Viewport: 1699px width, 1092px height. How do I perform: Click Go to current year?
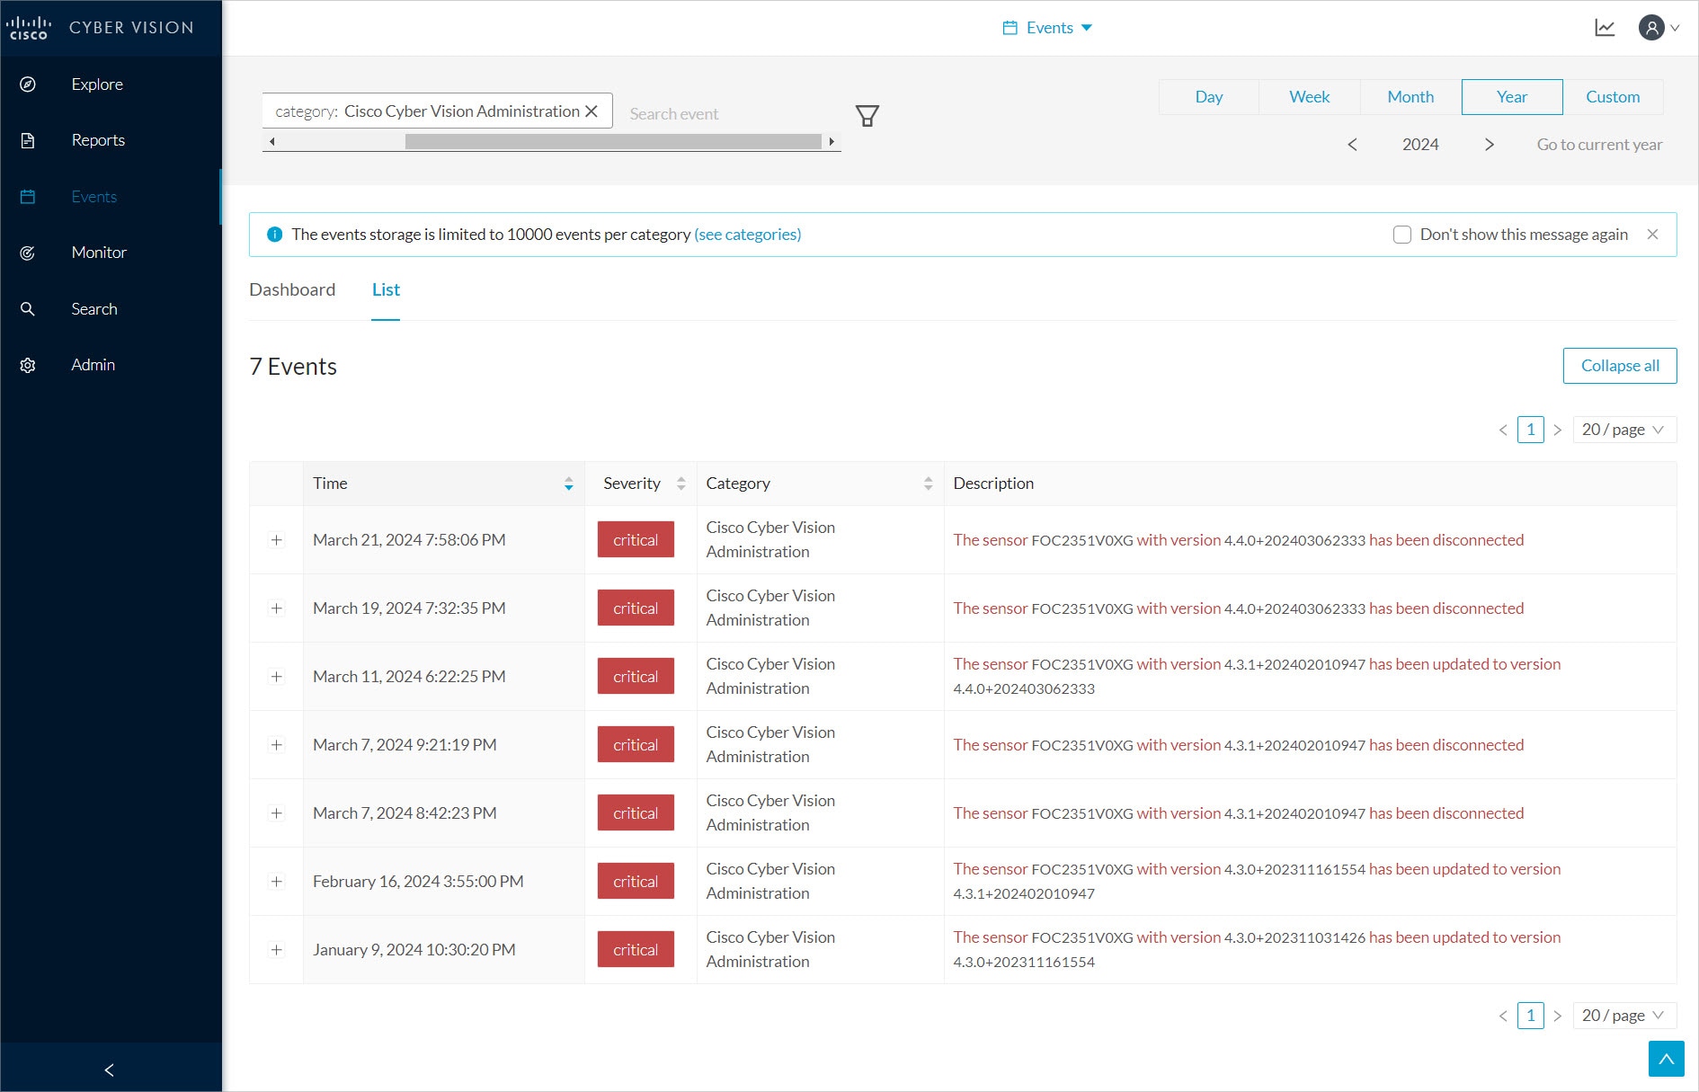1599,145
